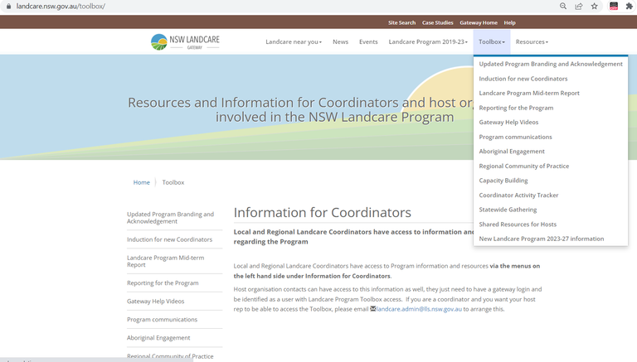This screenshot has height=362, width=637.
Task: Select New Landcare Program 2023-27 information
Action: (541, 239)
